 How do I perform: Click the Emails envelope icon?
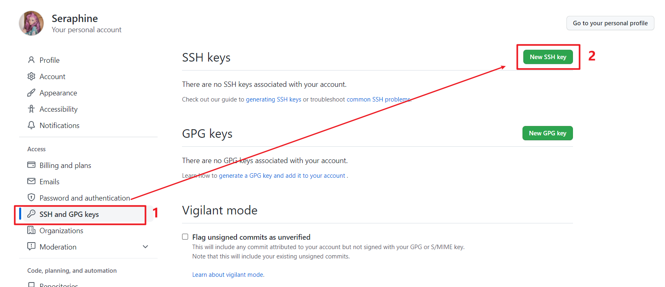coord(31,181)
